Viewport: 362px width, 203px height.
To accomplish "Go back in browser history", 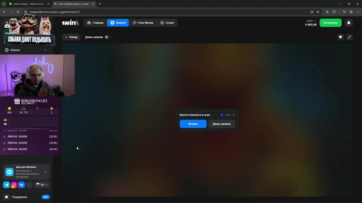I will pyautogui.click(x=4, y=12).
